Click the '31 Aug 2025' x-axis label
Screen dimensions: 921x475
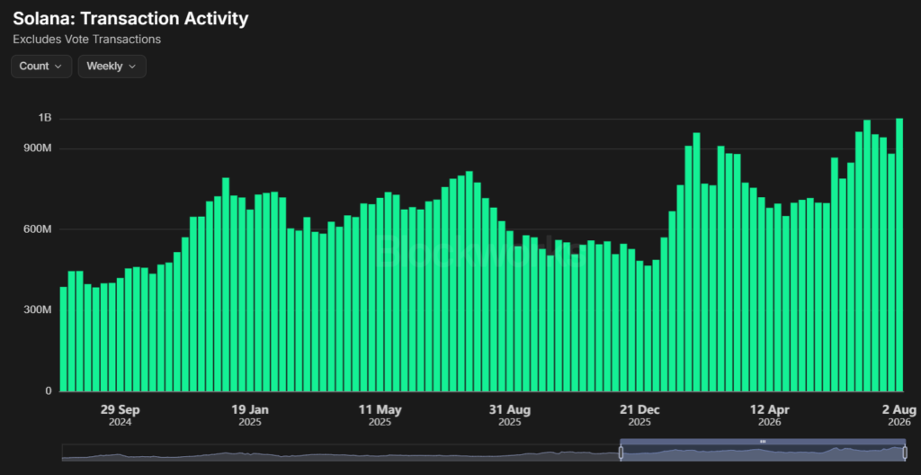510,416
